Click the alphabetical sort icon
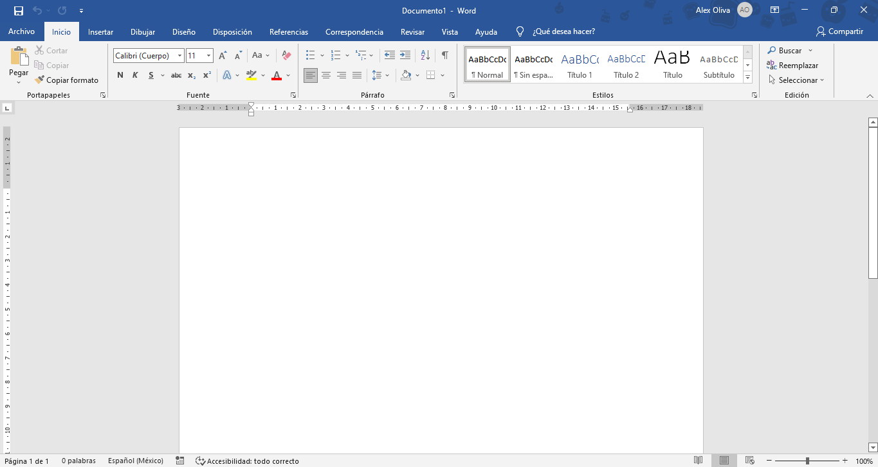This screenshot has width=878, height=467. click(x=425, y=55)
